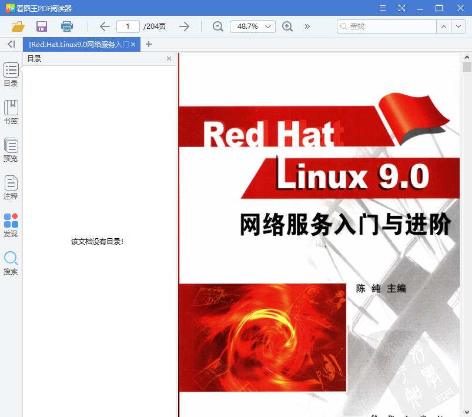The height and width of the screenshot is (417, 472).
Task: Open the 注释 annotations sidebar icon
Action: tap(11, 188)
